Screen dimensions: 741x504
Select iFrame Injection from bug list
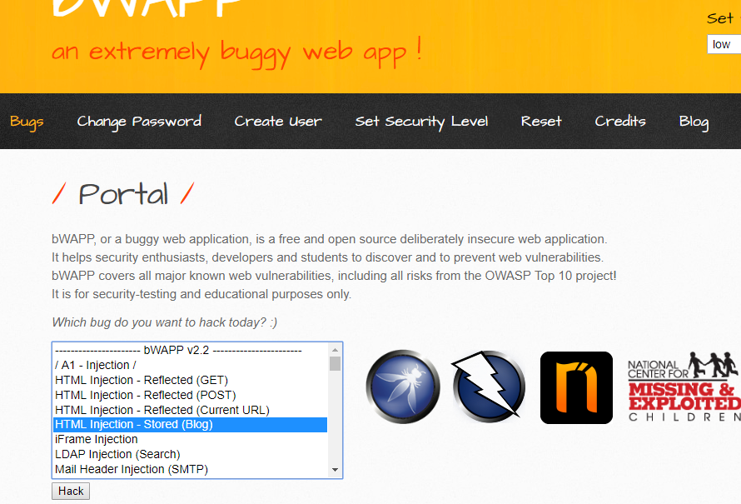pos(97,439)
